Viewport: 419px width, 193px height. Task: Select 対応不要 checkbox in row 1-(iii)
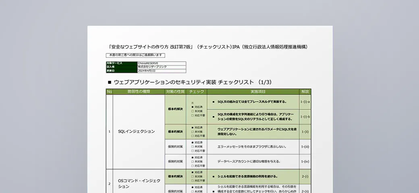click(x=193, y=151)
